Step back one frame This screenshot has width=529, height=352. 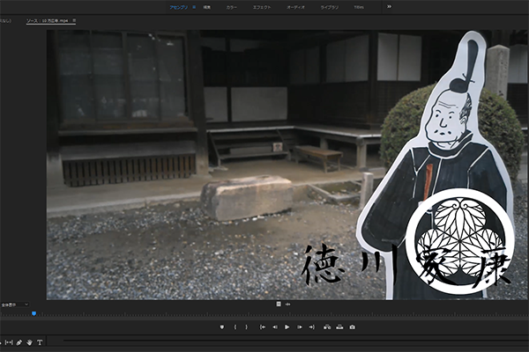point(275,326)
